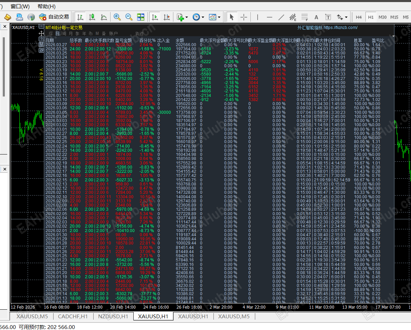This screenshot has height=330, width=411.
Task: Select the 账户 account tab
Action: click(114, 33)
